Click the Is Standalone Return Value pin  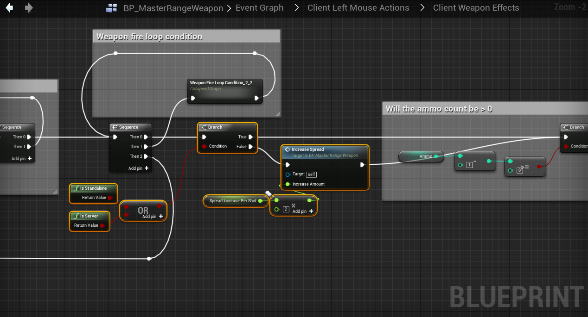[110, 198]
